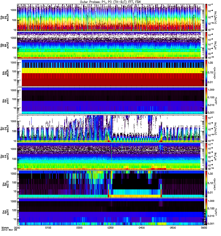Screen dimensions: 221x236
Task: Click the (V/m)²/Hz unit label of thc edc34 color bar
Action: (x=215, y=129)
